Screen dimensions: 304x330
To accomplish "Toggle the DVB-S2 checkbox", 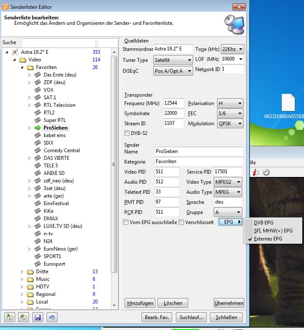I will coord(127,133).
